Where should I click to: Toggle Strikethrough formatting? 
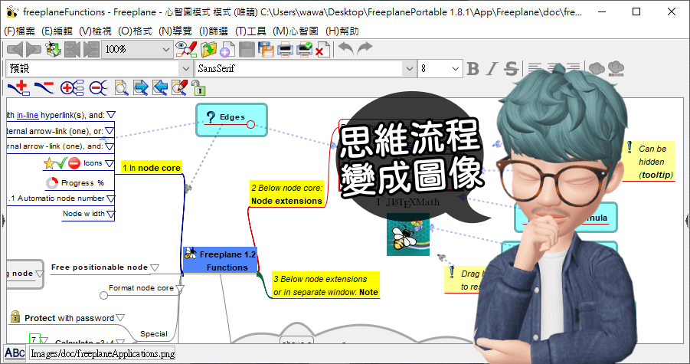[x=511, y=69]
